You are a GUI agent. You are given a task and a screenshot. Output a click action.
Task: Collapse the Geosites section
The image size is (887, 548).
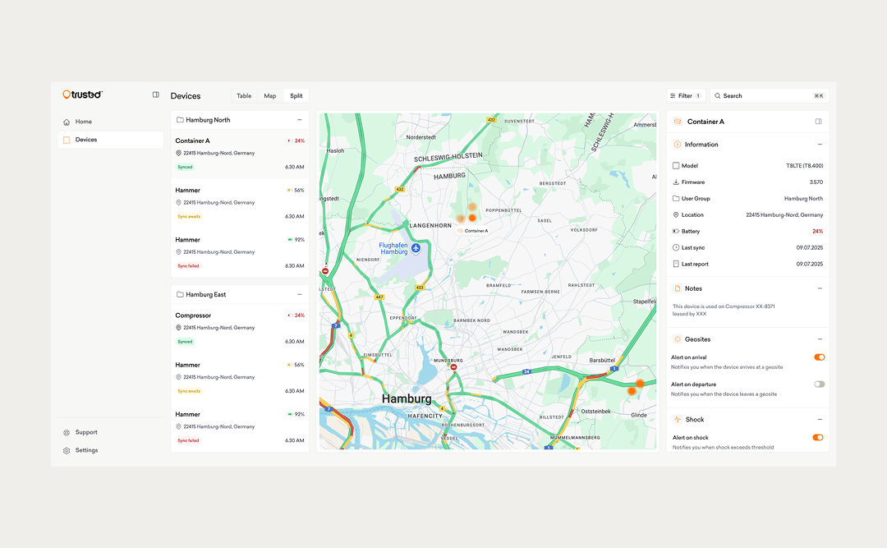tap(820, 339)
